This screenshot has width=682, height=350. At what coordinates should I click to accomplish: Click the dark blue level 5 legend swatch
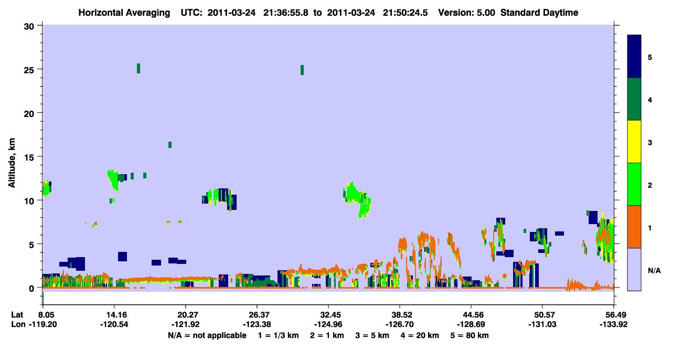(x=634, y=57)
